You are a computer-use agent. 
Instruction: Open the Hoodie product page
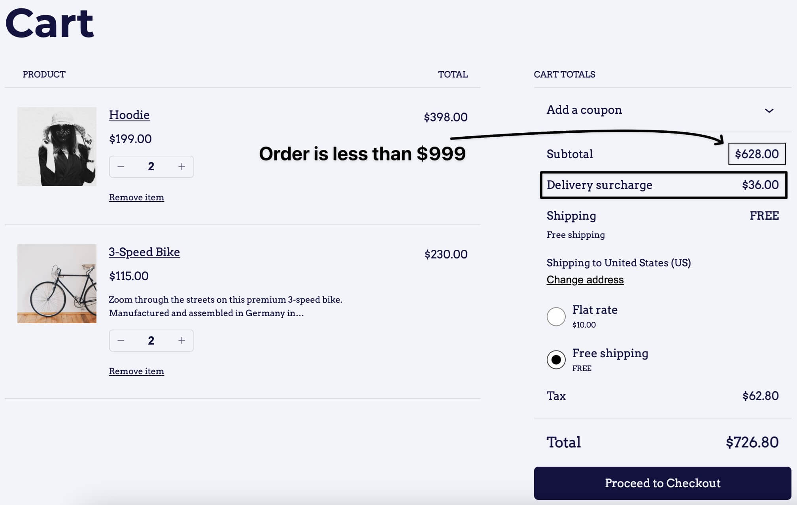pos(129,115)
